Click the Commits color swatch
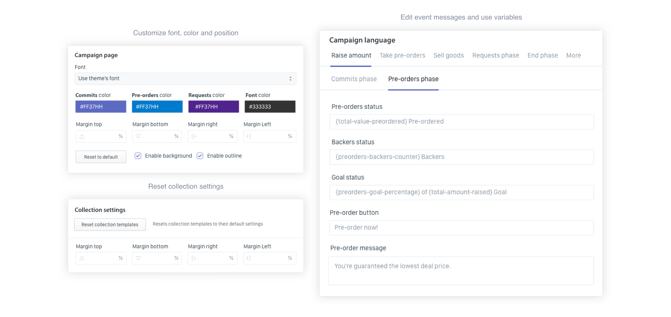 point(101,107)
